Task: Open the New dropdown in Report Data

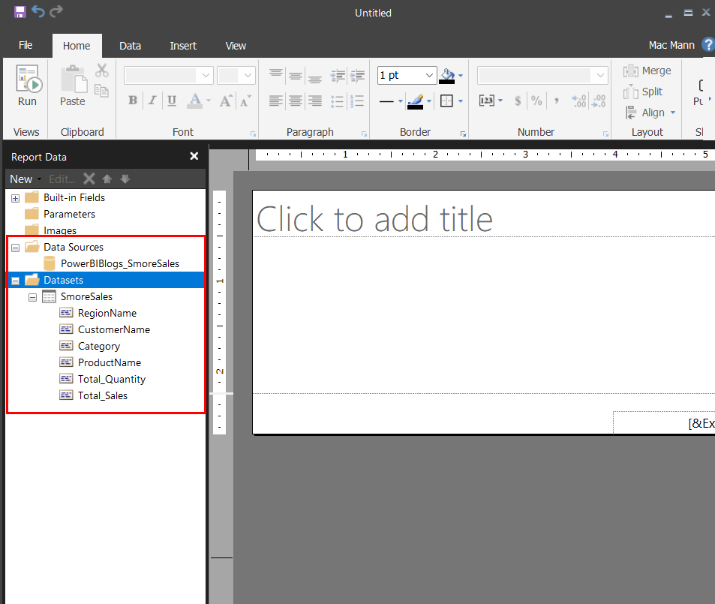Action: (x=26, y=179)
